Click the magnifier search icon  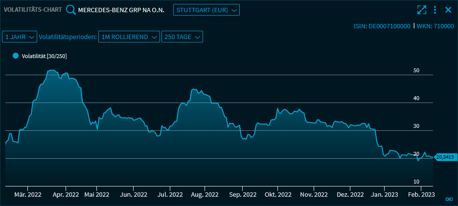71,10
